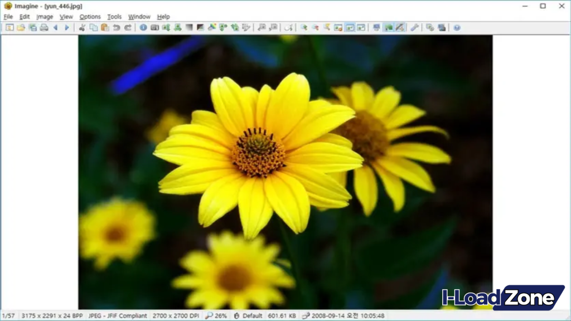Open the Tools menu
This screenshot has width=571, height=321.
tap(114, 17)
